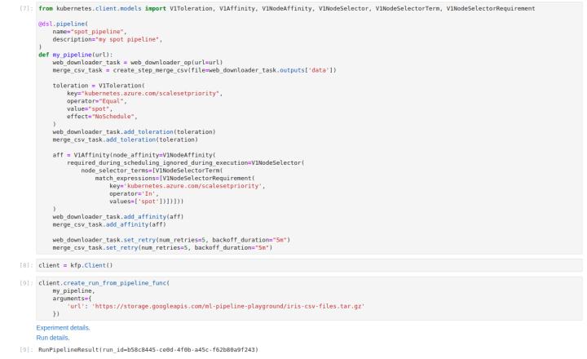The height and width of the screenshot is (359, 587).
Task: Click inside the client = kfp.Client() cell
Action: click(x=309, y=265)
